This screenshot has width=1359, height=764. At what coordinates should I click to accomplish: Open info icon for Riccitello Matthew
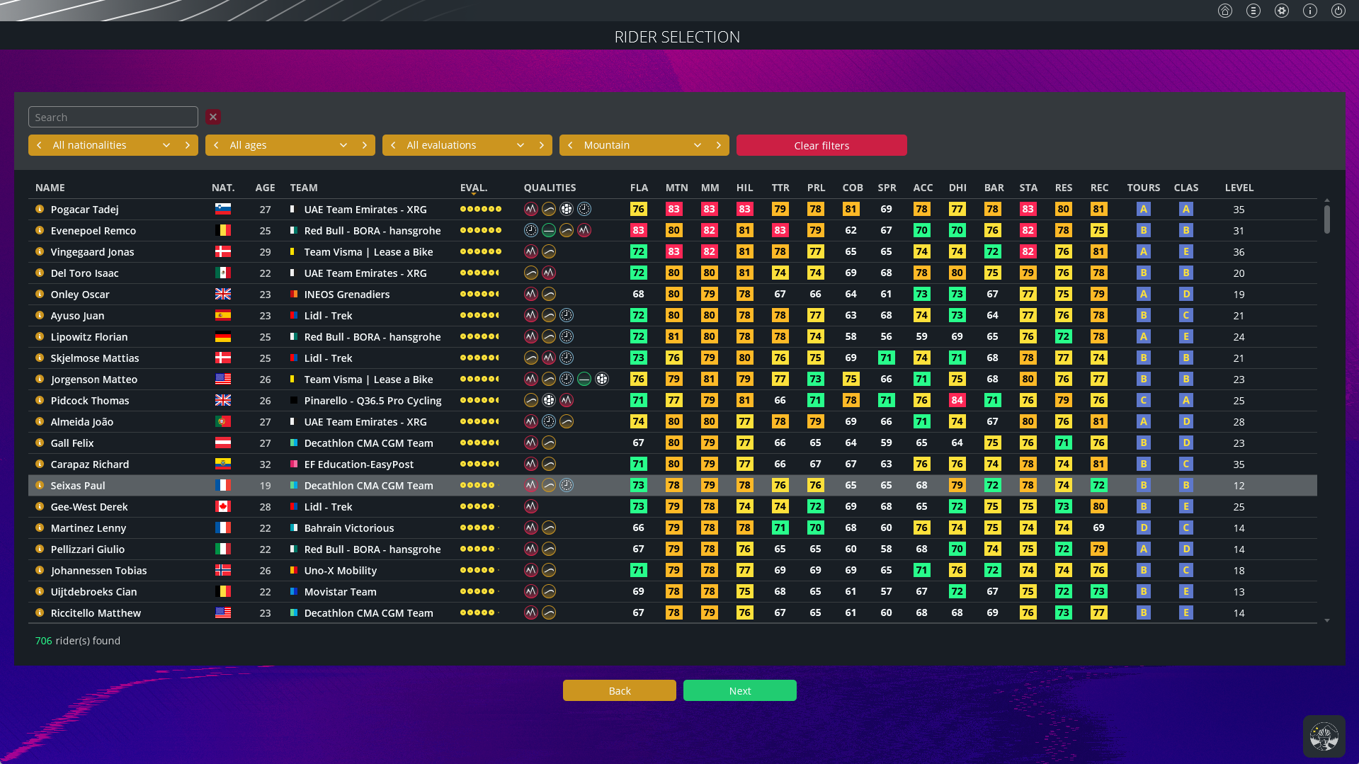[40, 612]
